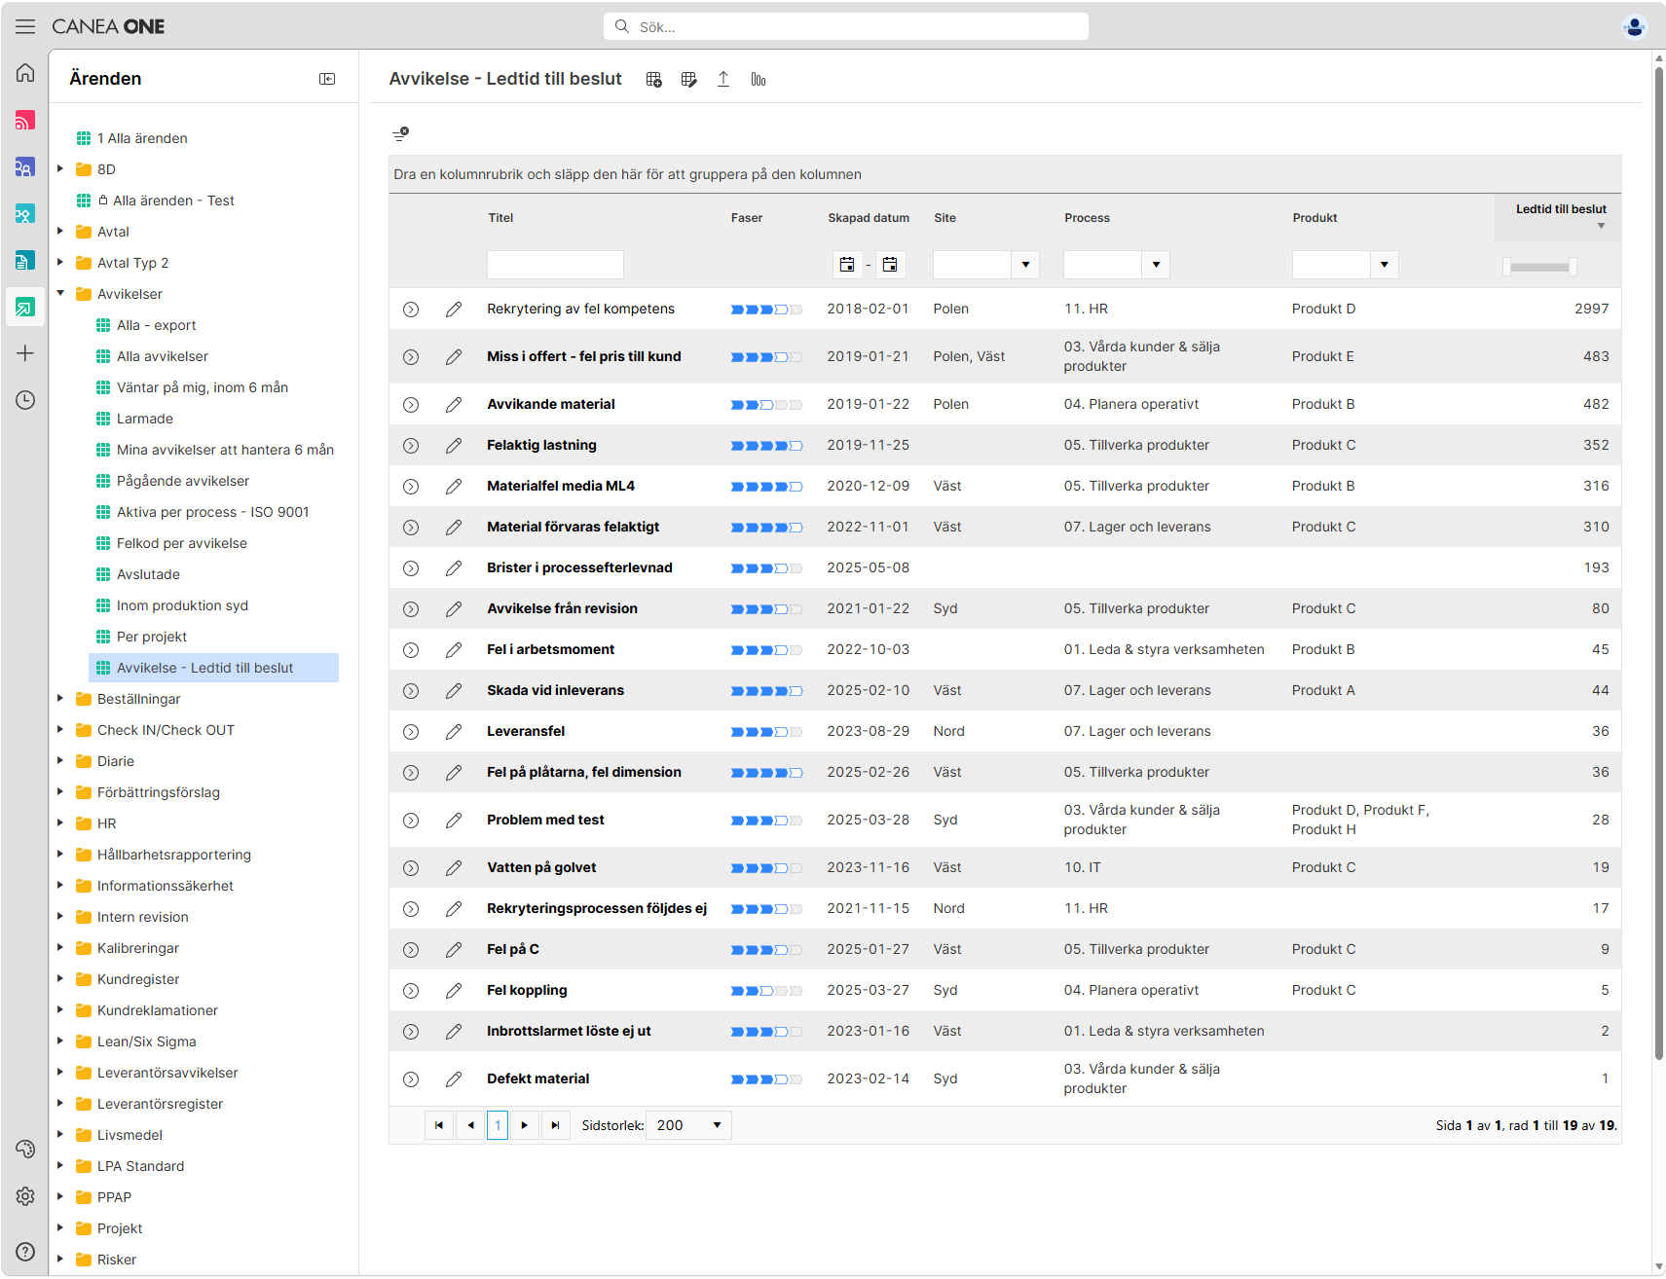Open 'Miss i offert - fel pris till kund'
Screen dimensions: 1666x1279
tap(584, 356)
